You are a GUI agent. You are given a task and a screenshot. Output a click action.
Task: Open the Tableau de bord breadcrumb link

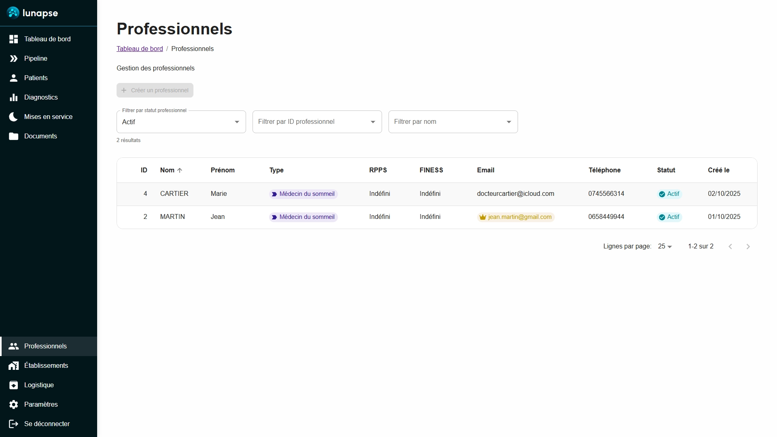[x=140, y=49]
